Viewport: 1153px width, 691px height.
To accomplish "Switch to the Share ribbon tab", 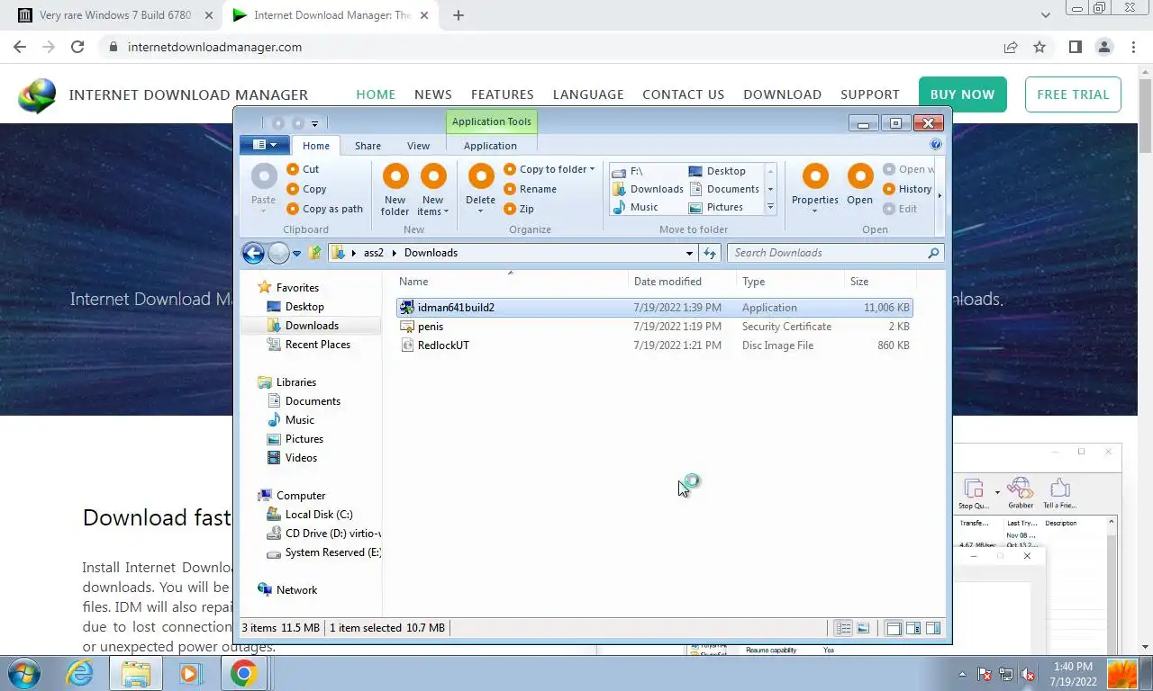I will pos(368,146).
